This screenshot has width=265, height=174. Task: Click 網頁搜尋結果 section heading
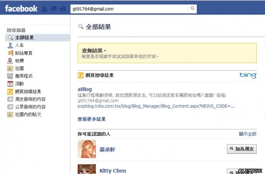(x=99, y=76)
